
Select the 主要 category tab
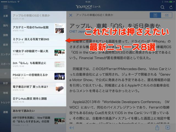pos(5,16)
